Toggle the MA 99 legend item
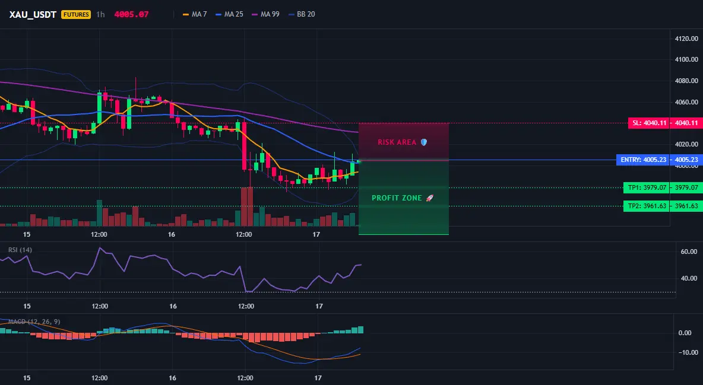Viewport: 703px width, 385px height. 266,14
